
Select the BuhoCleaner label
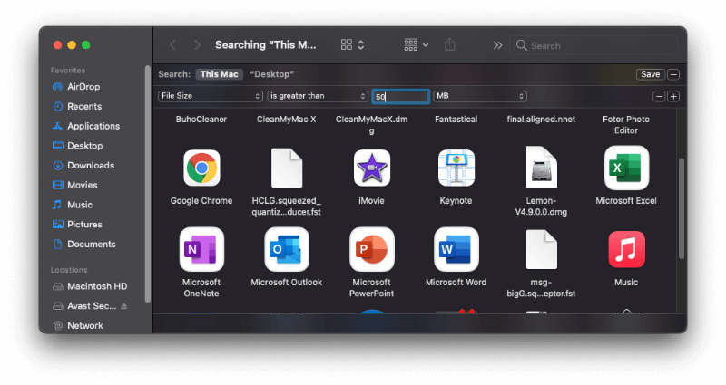201,120
